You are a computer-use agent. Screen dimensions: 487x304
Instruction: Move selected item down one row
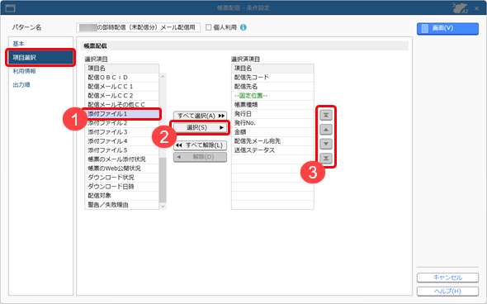[x=326, y=144]
